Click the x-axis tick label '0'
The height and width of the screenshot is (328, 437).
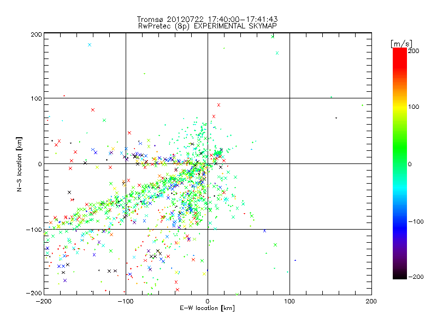pyautogui.click(x=208, y=301)
